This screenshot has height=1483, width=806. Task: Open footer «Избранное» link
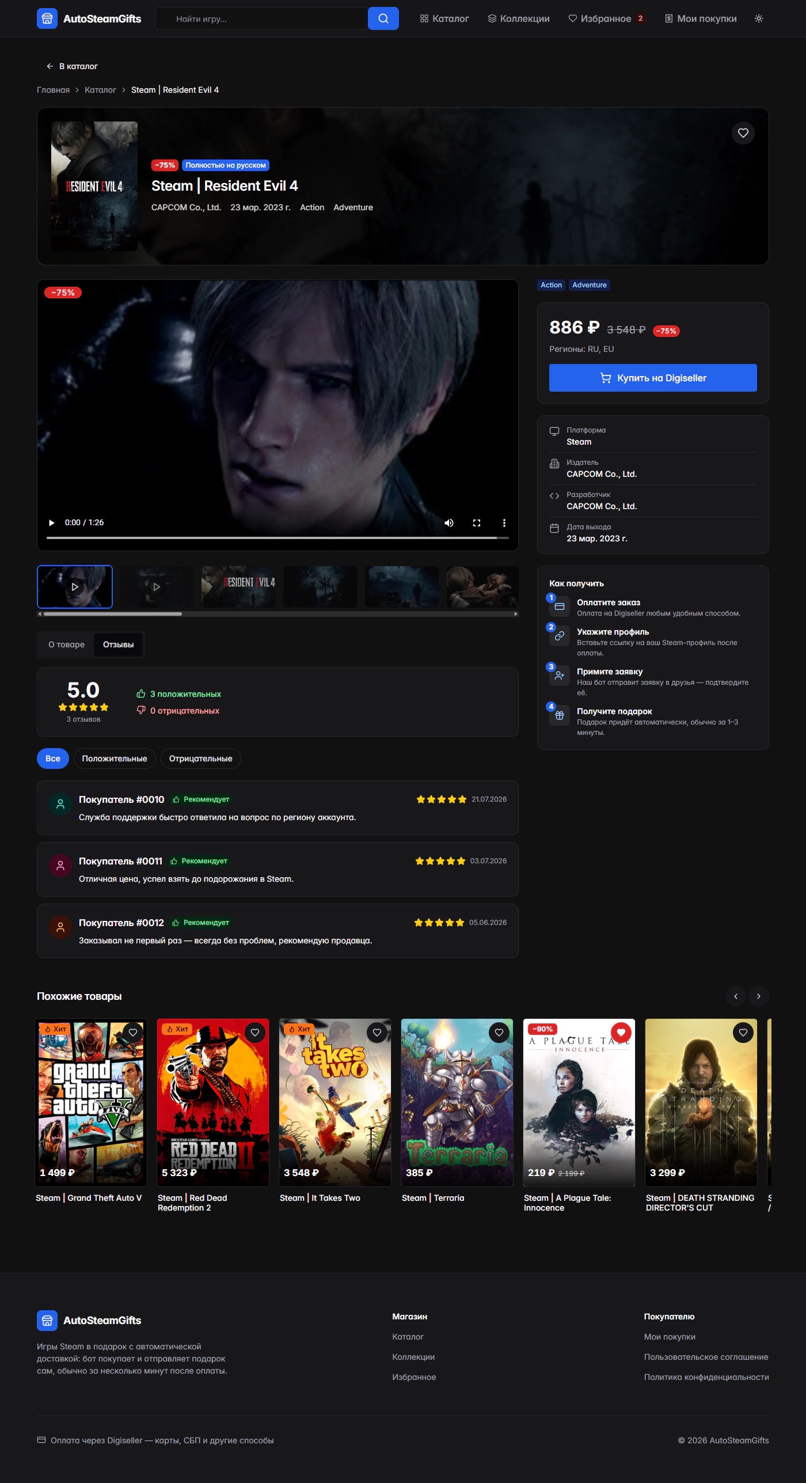click(414, 1377)
